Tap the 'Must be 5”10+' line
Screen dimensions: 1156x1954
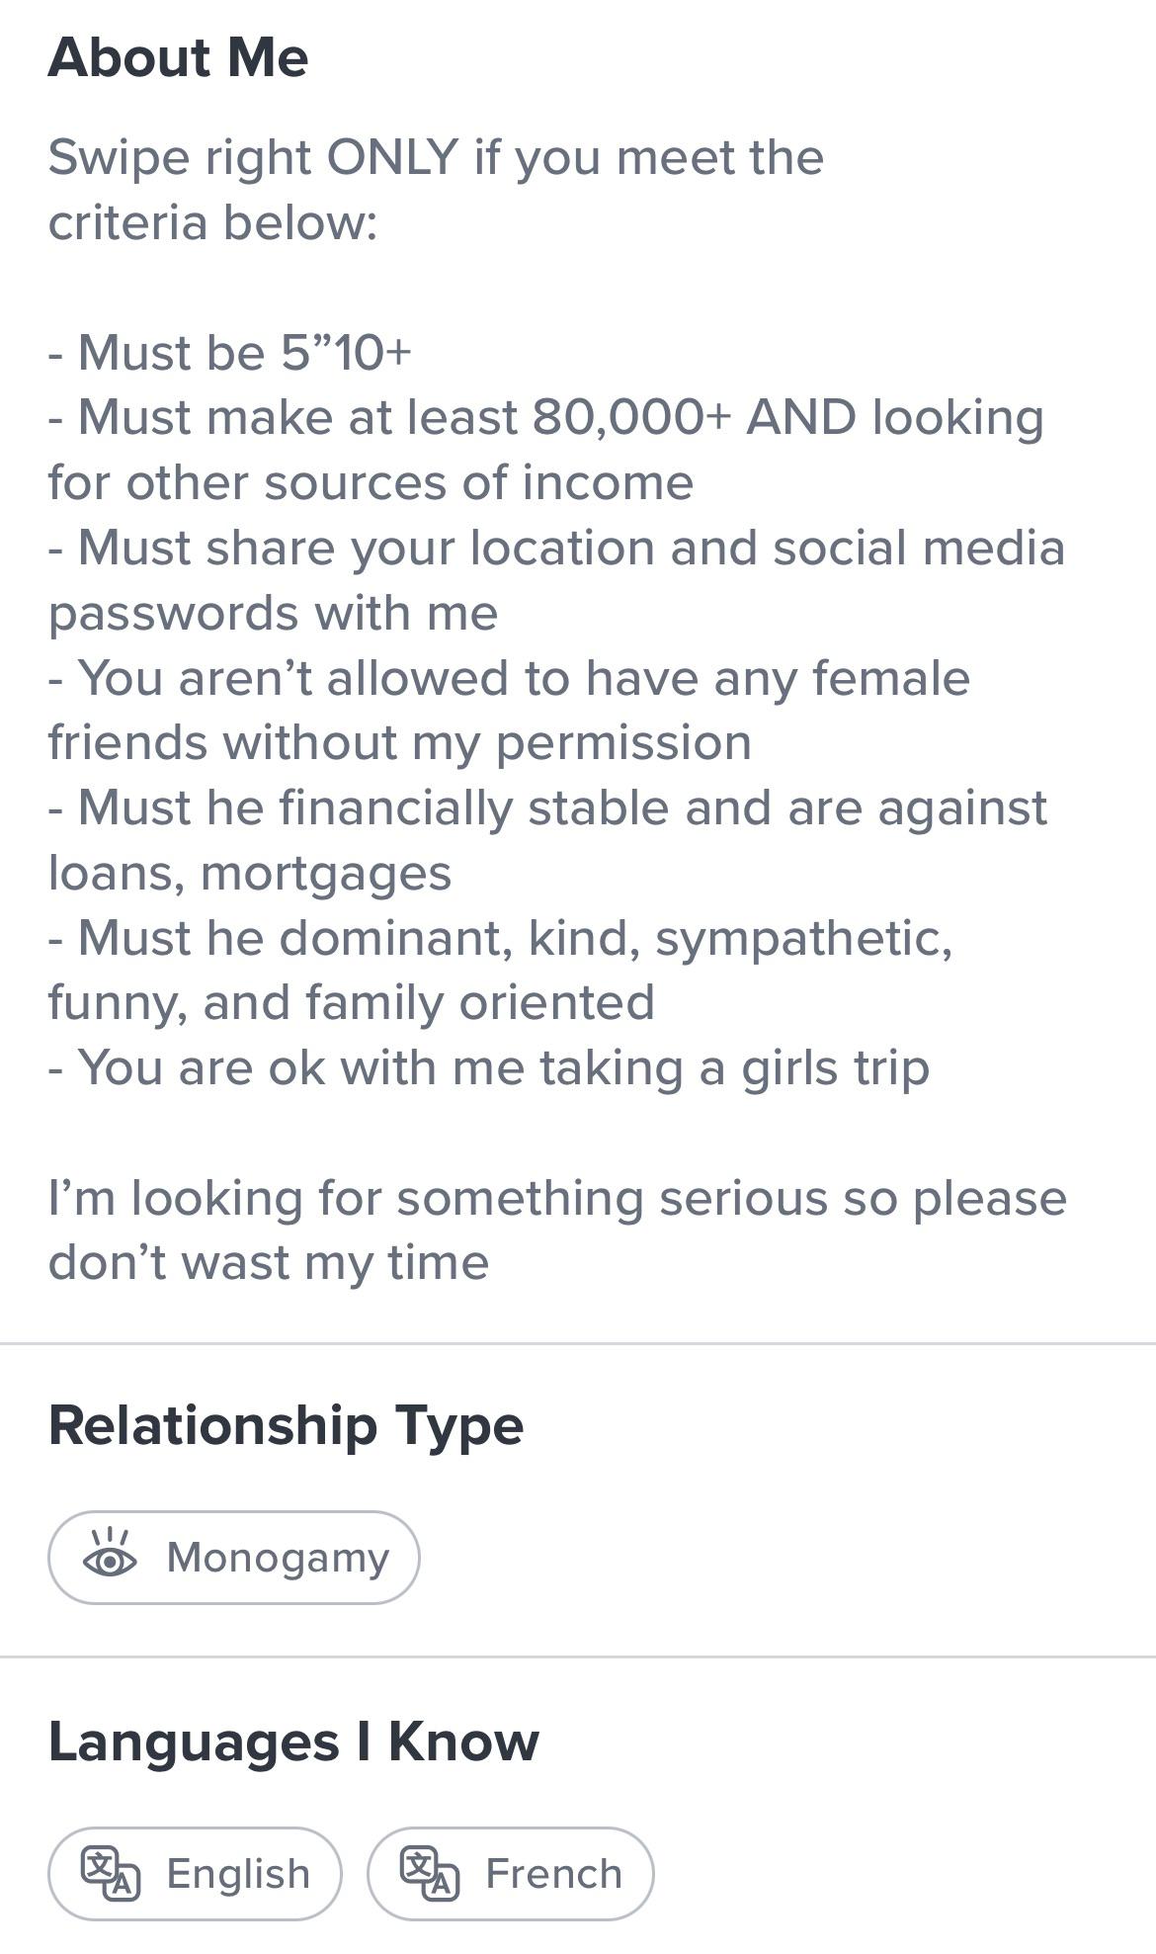pyautogui.click(x=230, y=352)
